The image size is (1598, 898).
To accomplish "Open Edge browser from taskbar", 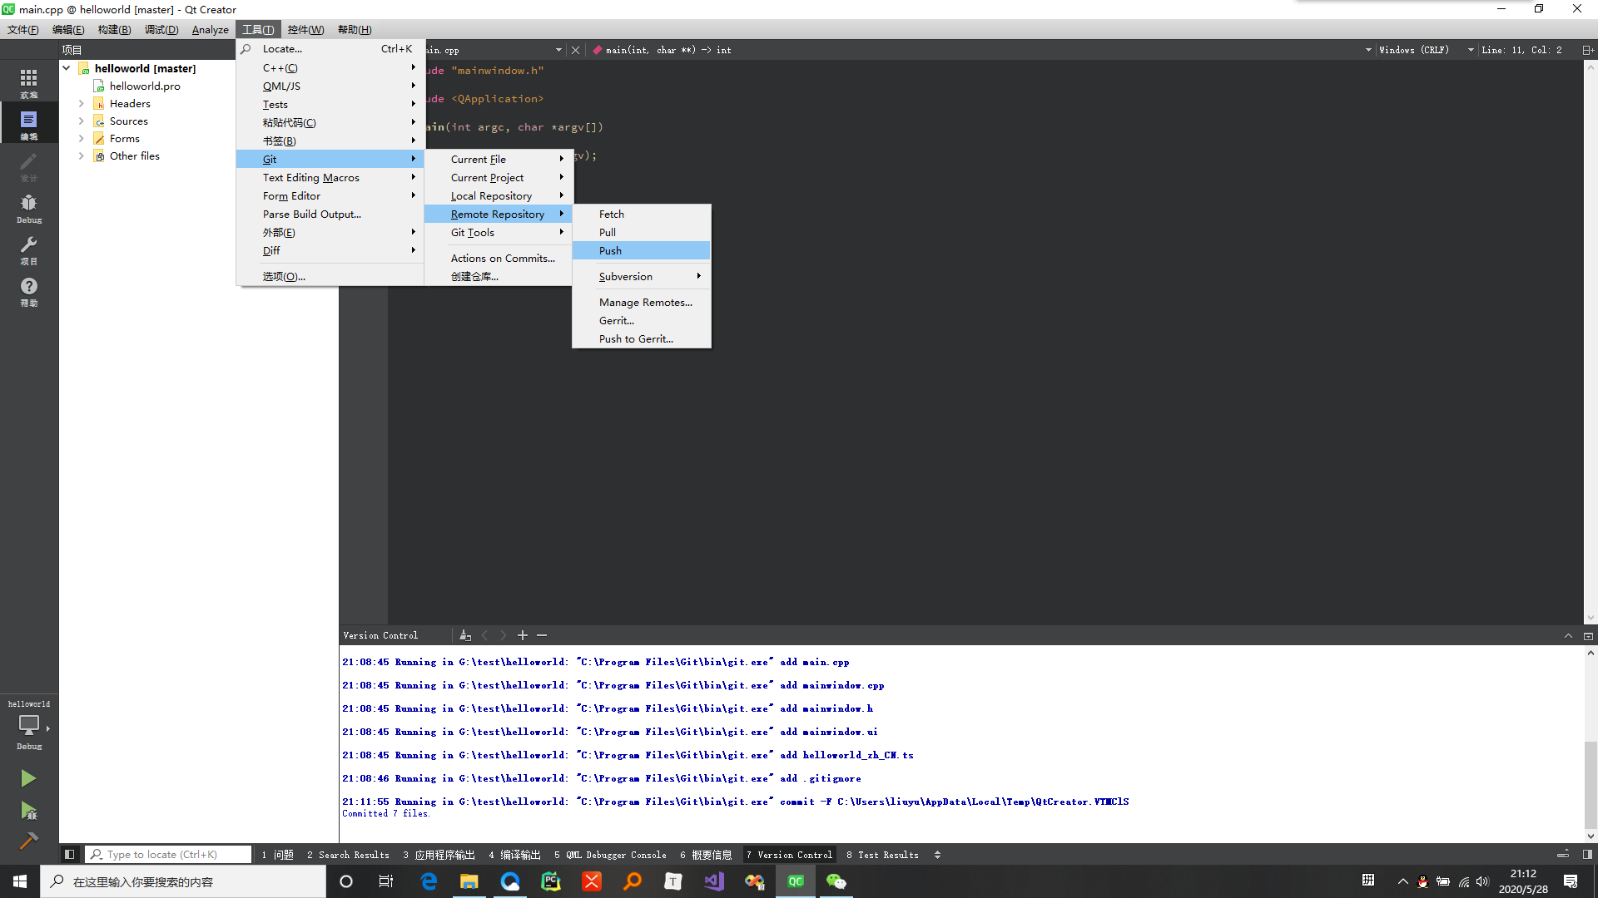I will 429,881.
